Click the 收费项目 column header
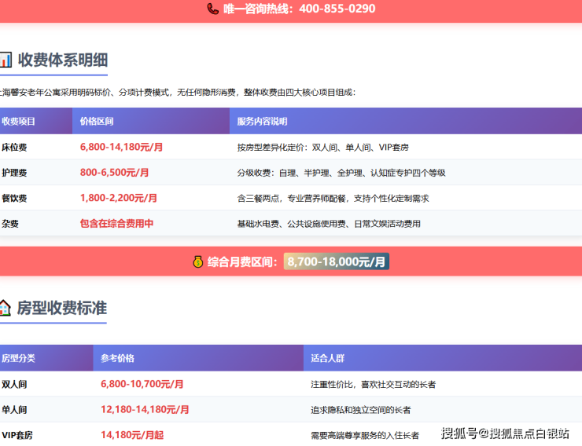582x446 pixels. (x=18, y=122)
